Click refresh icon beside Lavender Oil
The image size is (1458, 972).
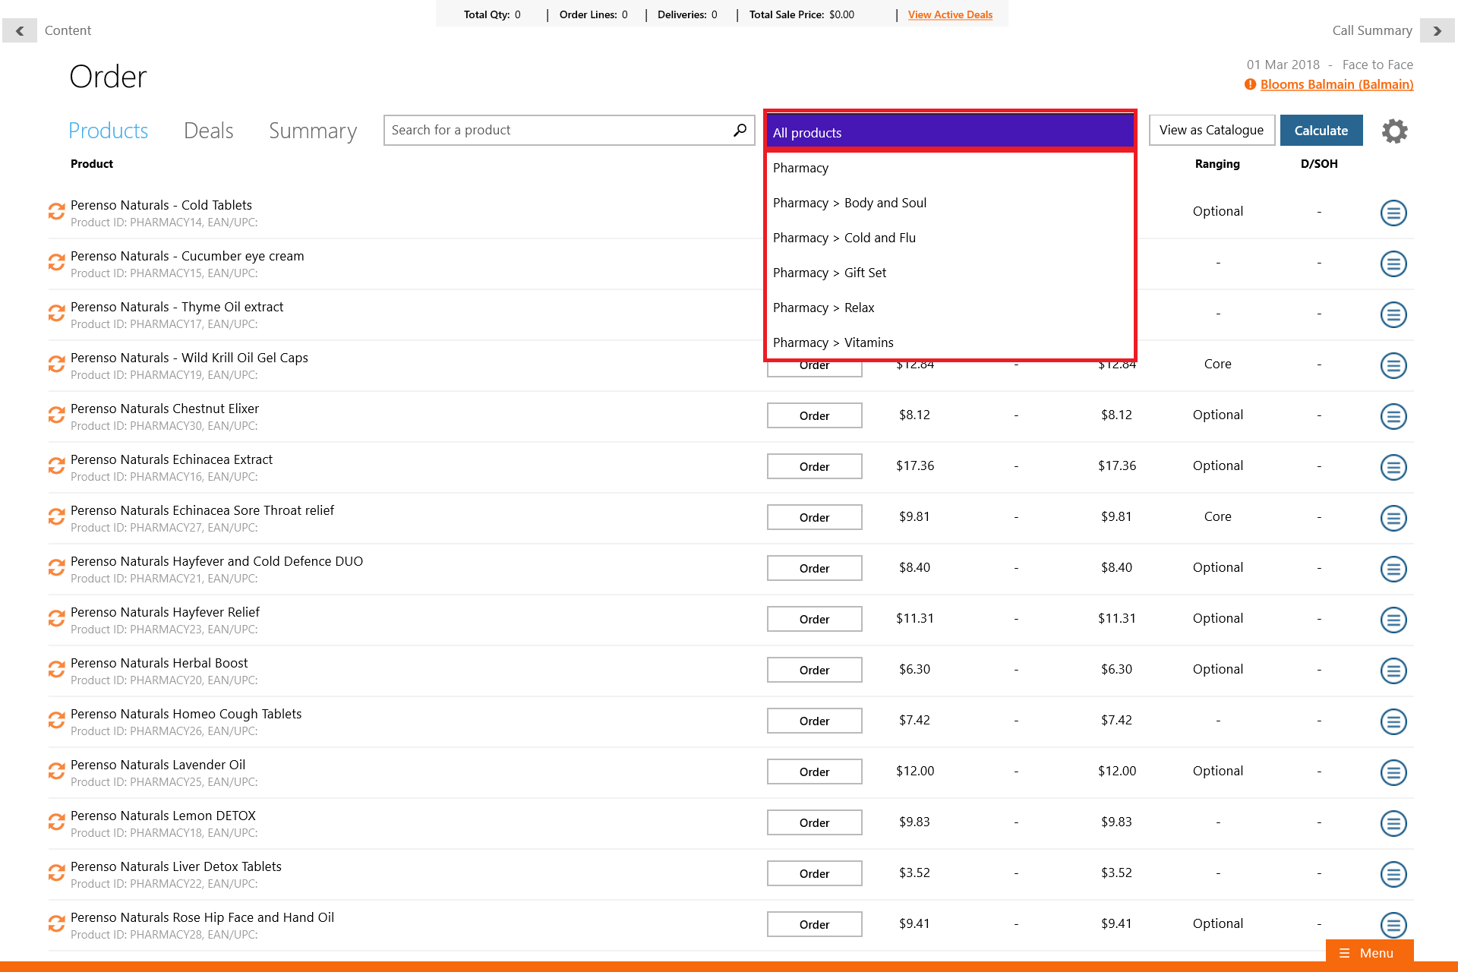coord(56,772)
